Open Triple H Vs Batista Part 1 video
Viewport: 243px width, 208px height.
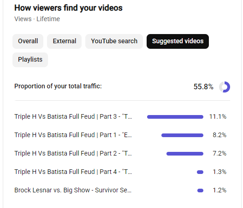(73, 135)
